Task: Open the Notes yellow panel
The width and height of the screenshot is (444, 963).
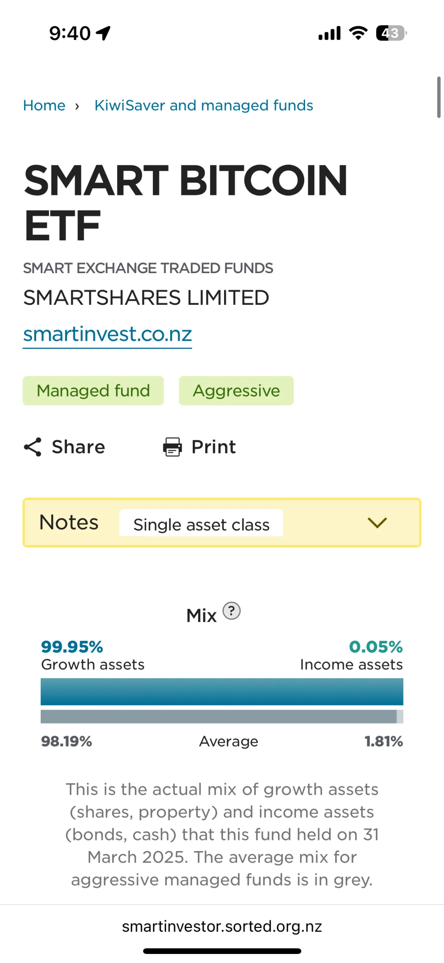Action: click(x=222, y=522)
